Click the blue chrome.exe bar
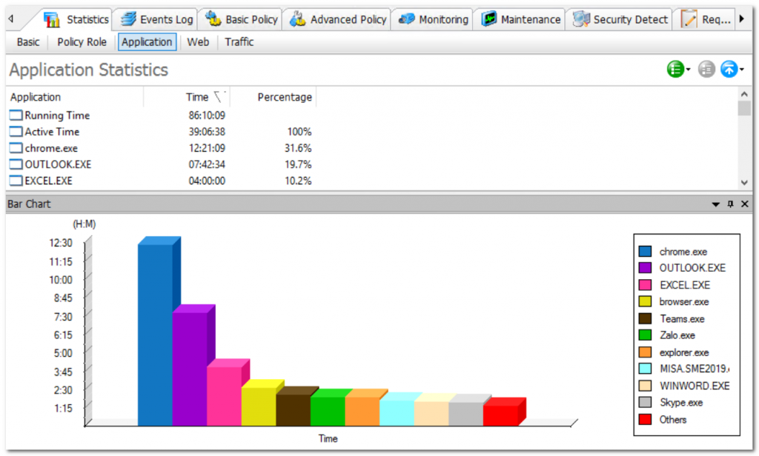The height and width of the screenshot is (456, 759). pos(155,335)
